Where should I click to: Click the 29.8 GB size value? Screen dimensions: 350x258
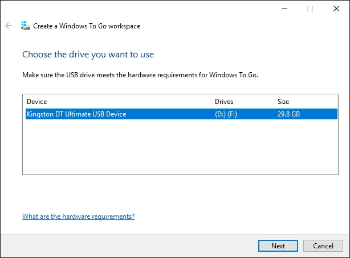click(x=288, y=114)
